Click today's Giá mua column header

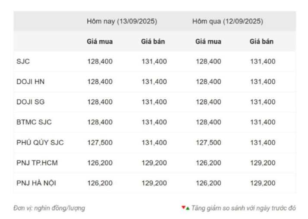(x=100, y=41)
